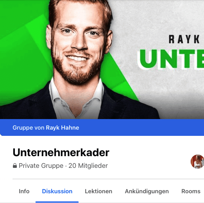Open the group cover photo
This screenshot has width=204, height=203.
[x=102, y=59]
